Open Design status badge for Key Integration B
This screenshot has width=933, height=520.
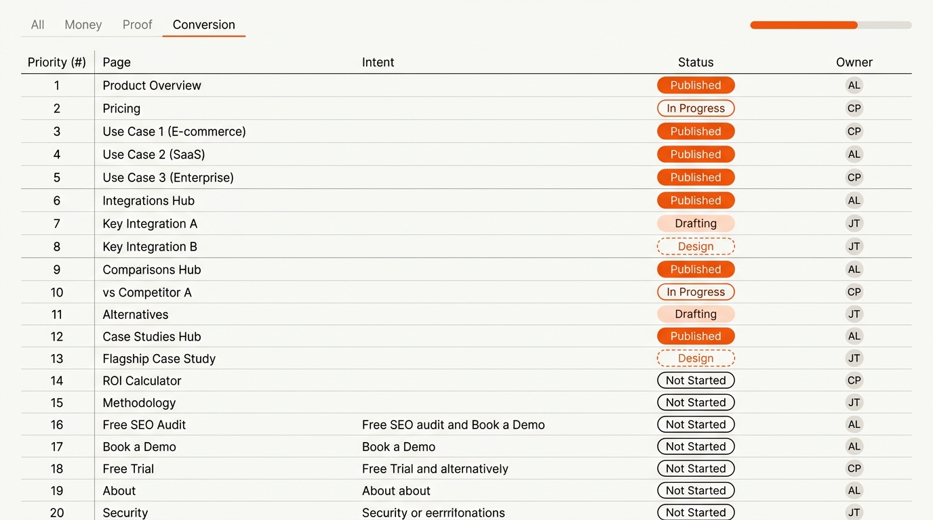point(696,246)
